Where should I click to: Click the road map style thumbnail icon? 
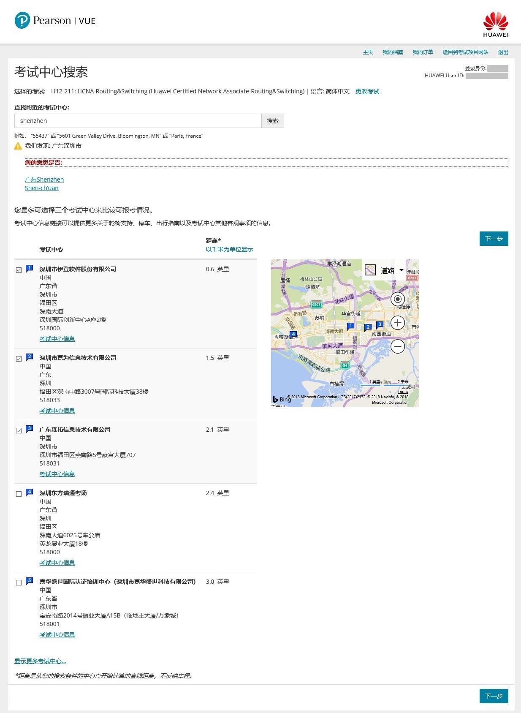click(x=370, y=270)
